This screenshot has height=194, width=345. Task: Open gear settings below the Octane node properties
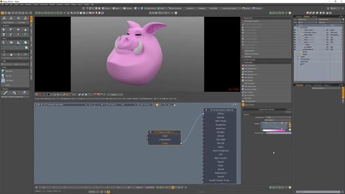pos(290,188)
